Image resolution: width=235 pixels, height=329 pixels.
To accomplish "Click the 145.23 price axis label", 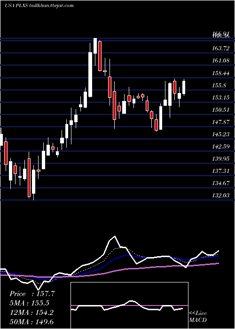I will pos(220,134).
